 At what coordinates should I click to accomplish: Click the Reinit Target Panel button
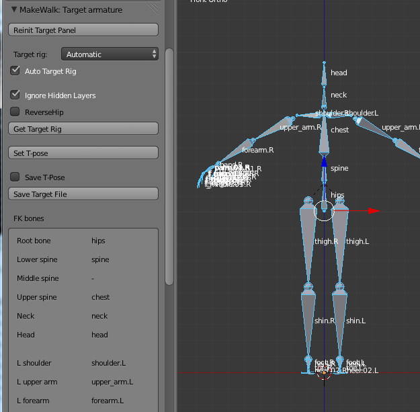click(83, 30)
